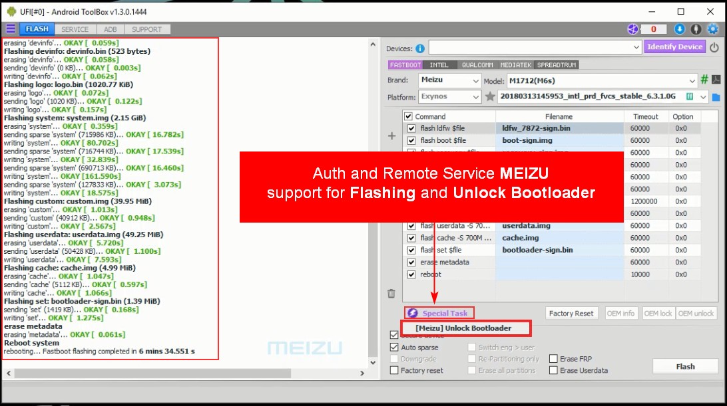727x406 pixels.
Task: Click the boot-sign.img filename cell
Action: pos(560,140)
